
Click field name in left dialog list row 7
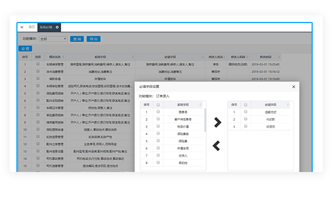[x=183, y=156]
